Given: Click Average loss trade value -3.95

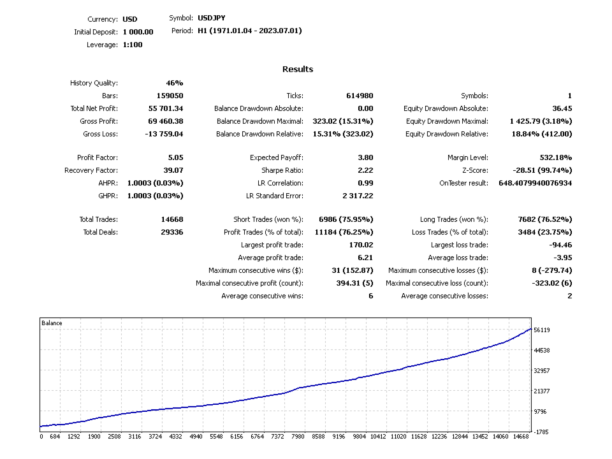Looking at the screenshot, I should click(563, 258).
